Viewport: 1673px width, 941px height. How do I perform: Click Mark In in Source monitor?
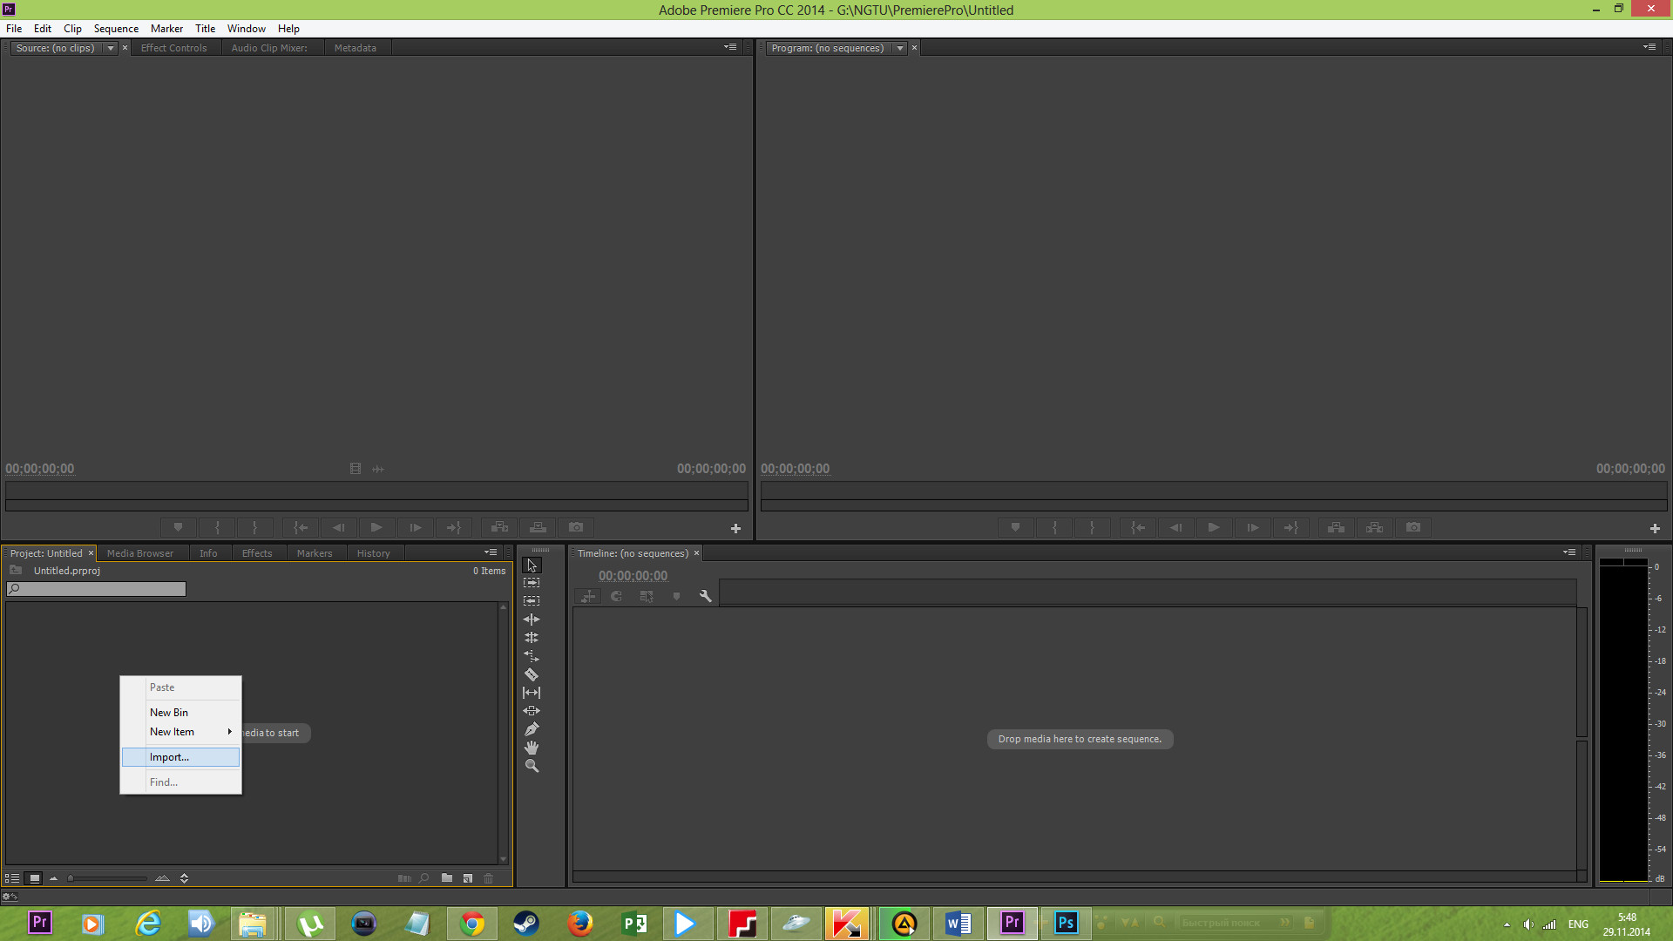pyautogui.click(x=217, y=527)
